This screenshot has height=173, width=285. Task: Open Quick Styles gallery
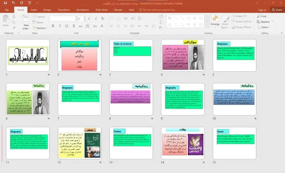click(225, 22)
